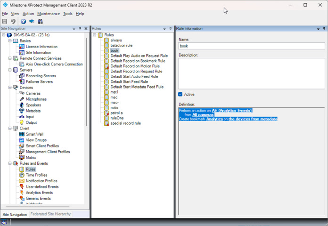This screenshot has width=328, height=226.
Task: Pin the Site Navigation panel
Action: pyautogui.click(x=80, y=29)
